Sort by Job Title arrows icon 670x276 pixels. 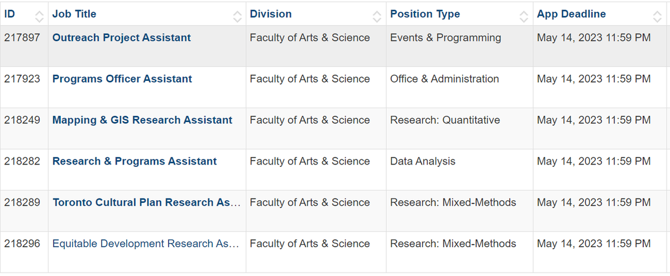click(x=237, y=17)
